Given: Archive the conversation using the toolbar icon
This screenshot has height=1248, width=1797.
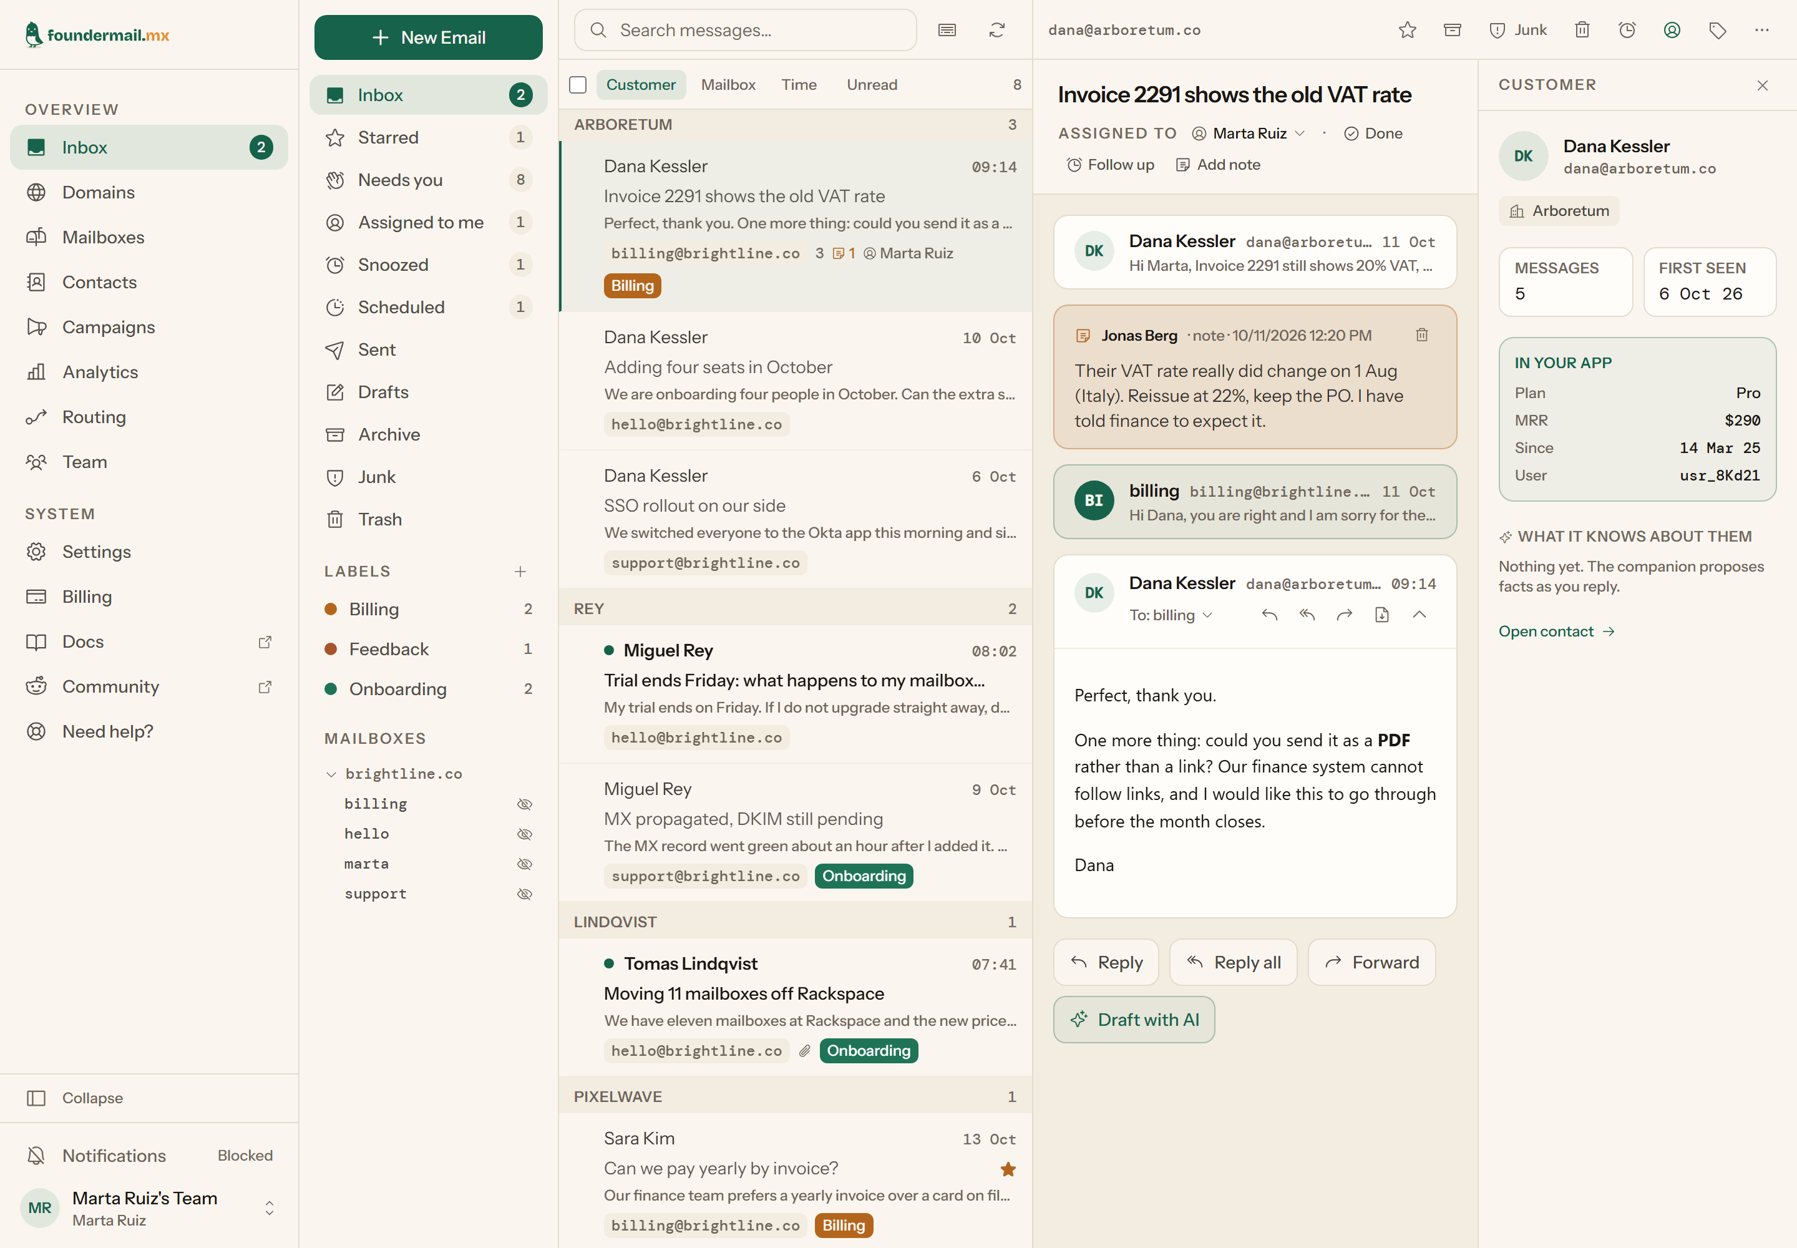Looking at the screenshot, I should (x=1452, y=30).
